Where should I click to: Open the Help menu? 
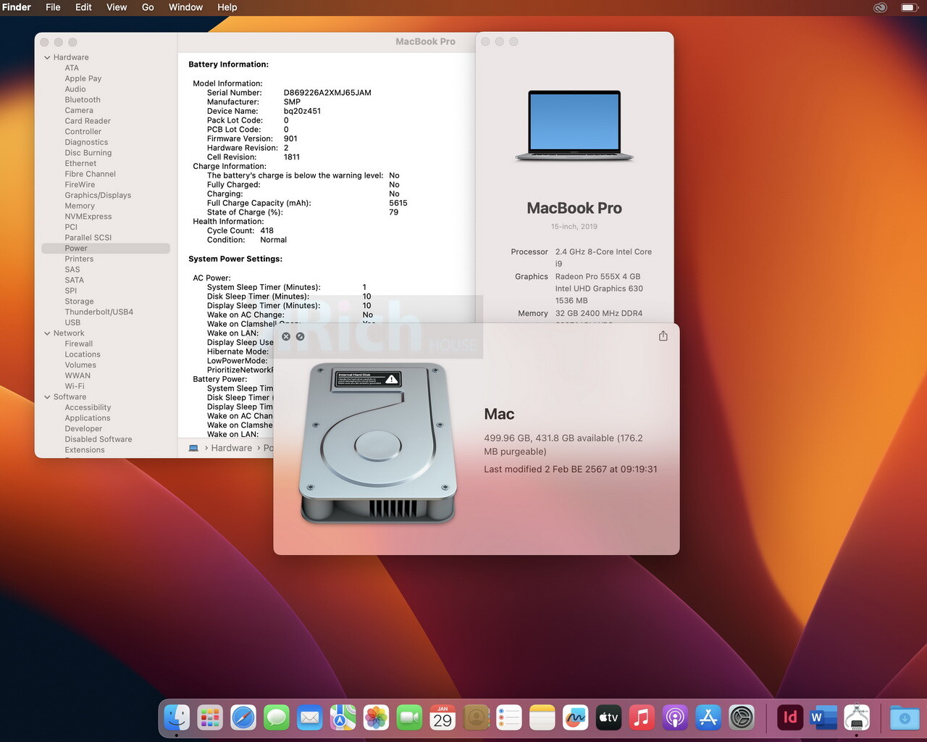point(227,7)
